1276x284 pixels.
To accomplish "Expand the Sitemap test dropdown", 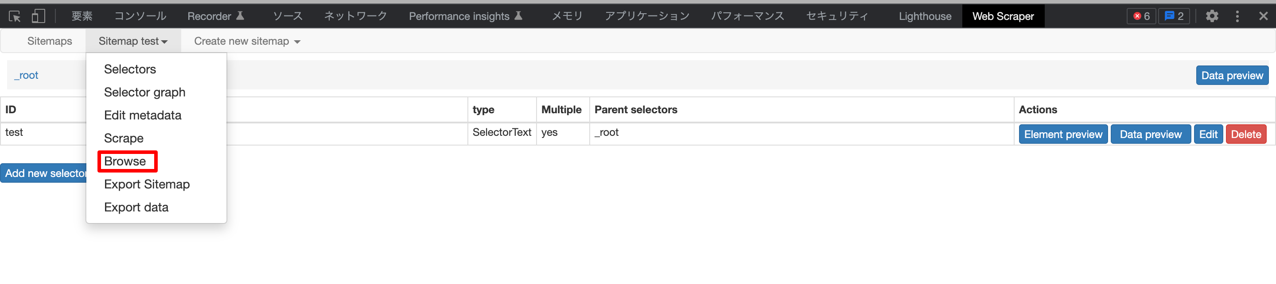I will (x=133, y=41).
